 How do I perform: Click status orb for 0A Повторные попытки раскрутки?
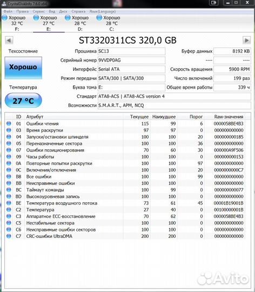coord(9,163)
